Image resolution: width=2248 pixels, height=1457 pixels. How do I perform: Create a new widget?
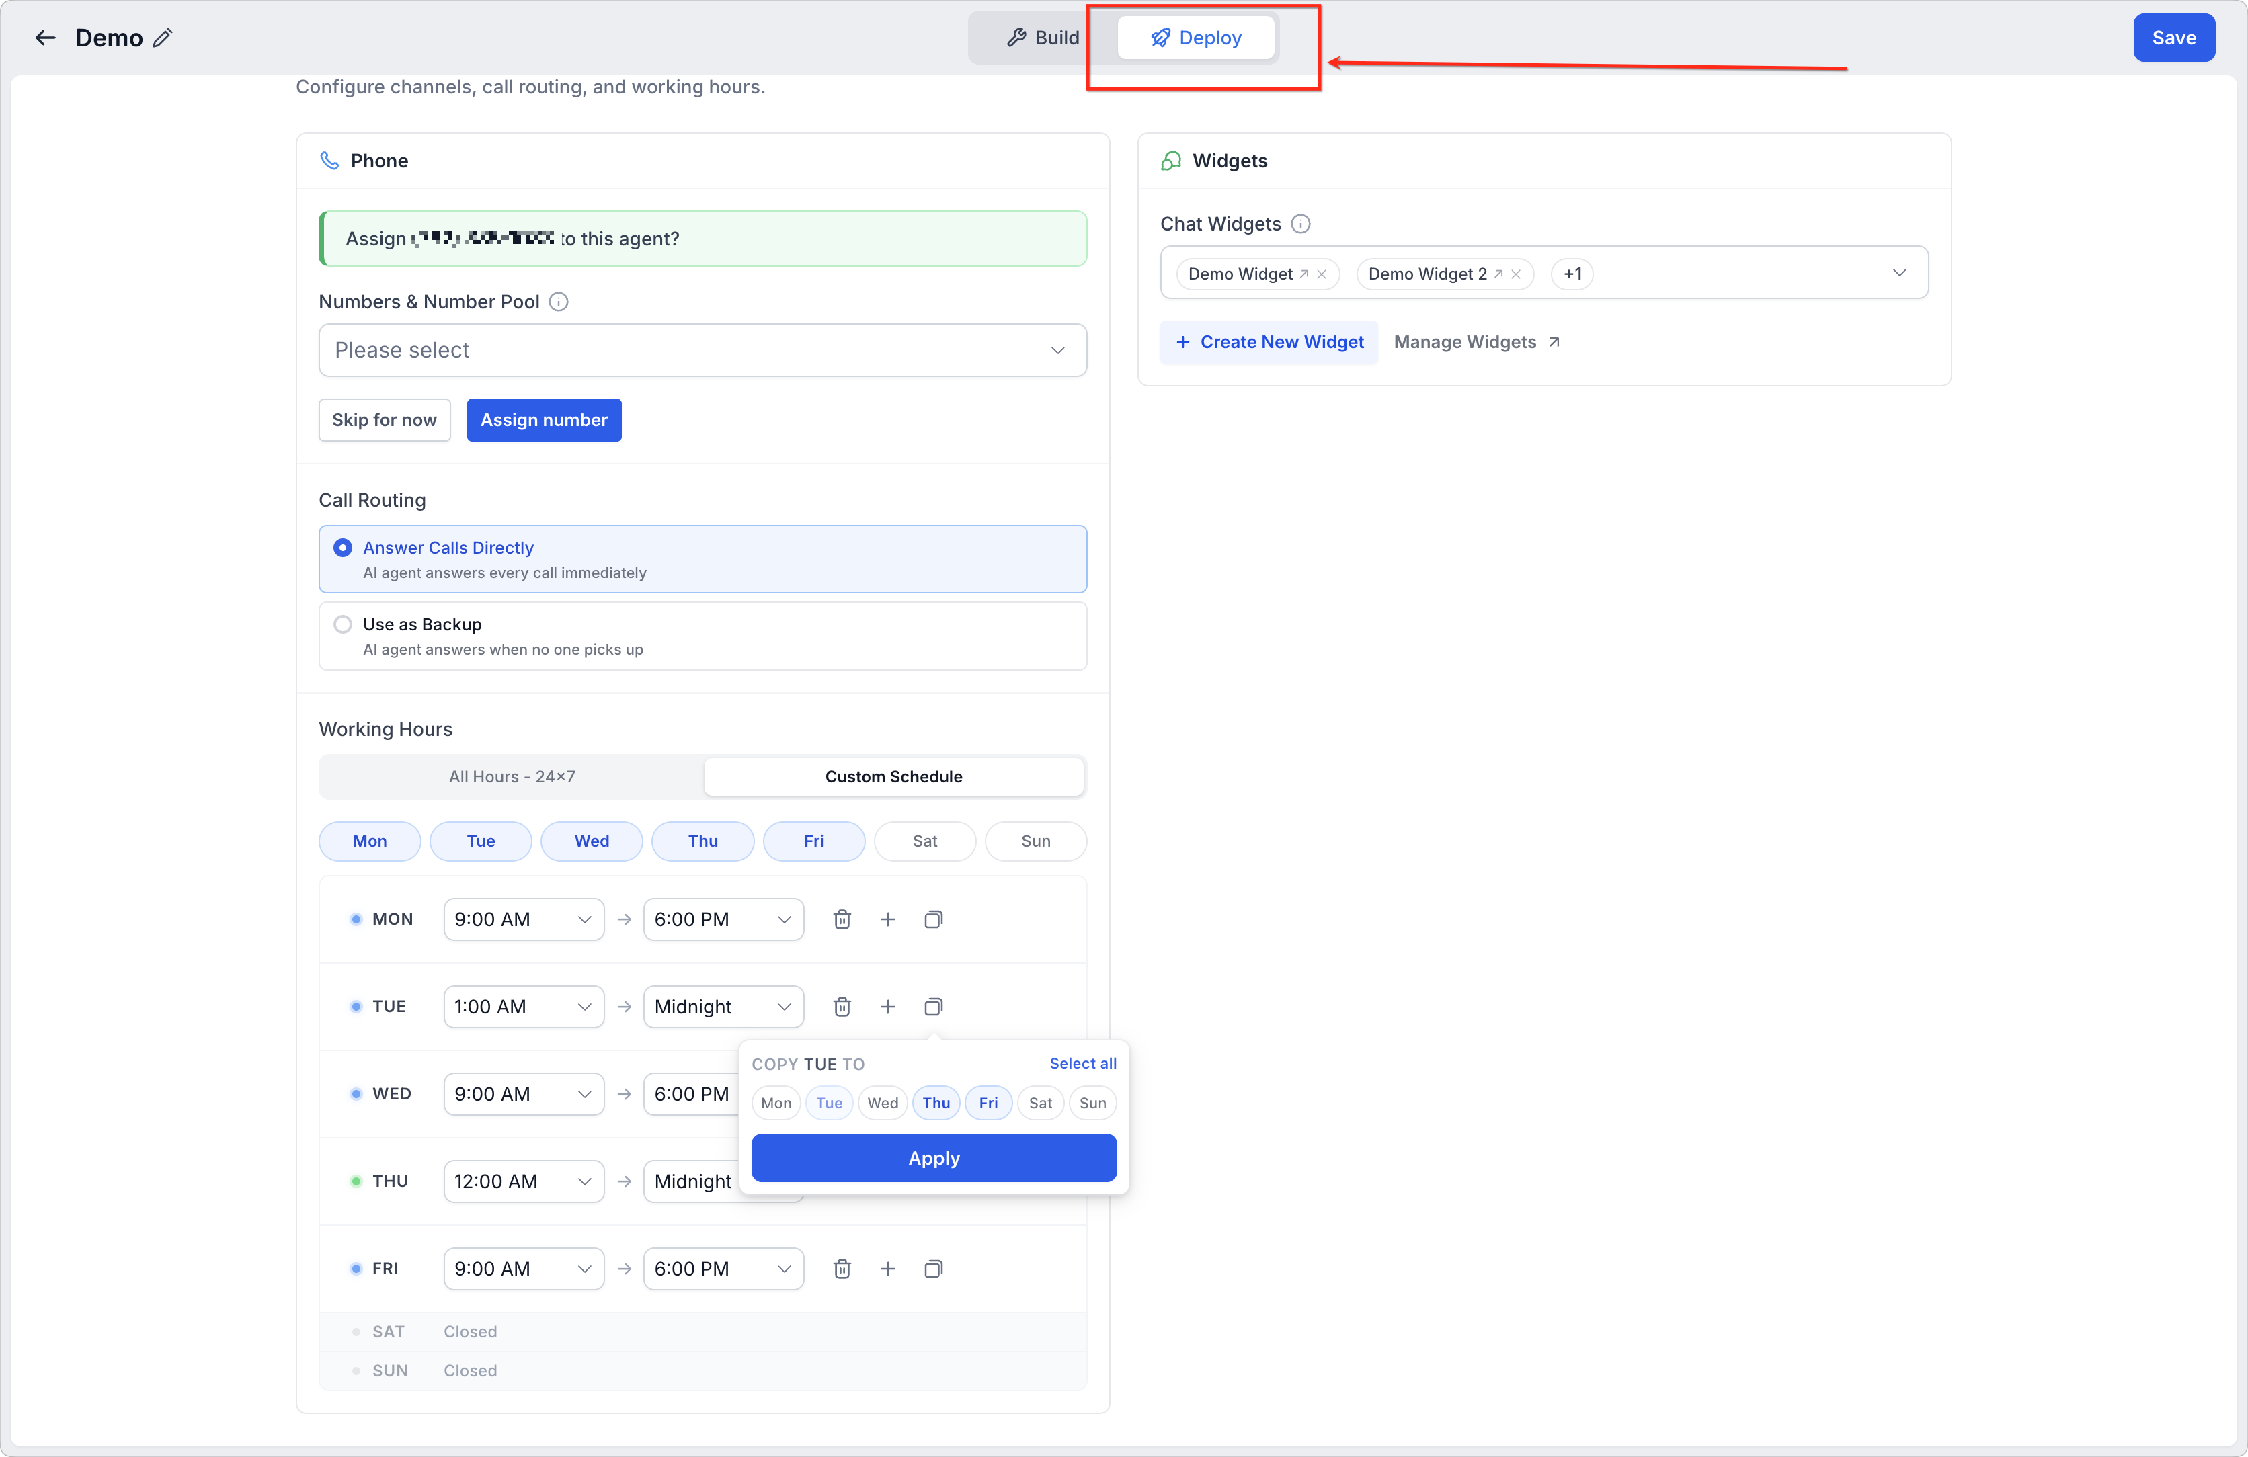(x=1269, y=342)
